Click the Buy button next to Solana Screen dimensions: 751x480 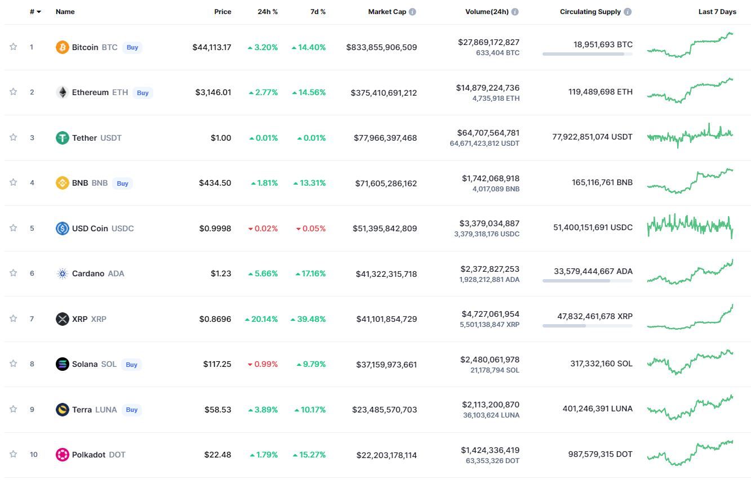click(131, 365)
